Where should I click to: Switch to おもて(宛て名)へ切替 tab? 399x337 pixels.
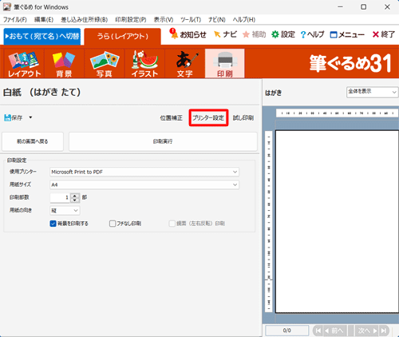click(42, 36)
